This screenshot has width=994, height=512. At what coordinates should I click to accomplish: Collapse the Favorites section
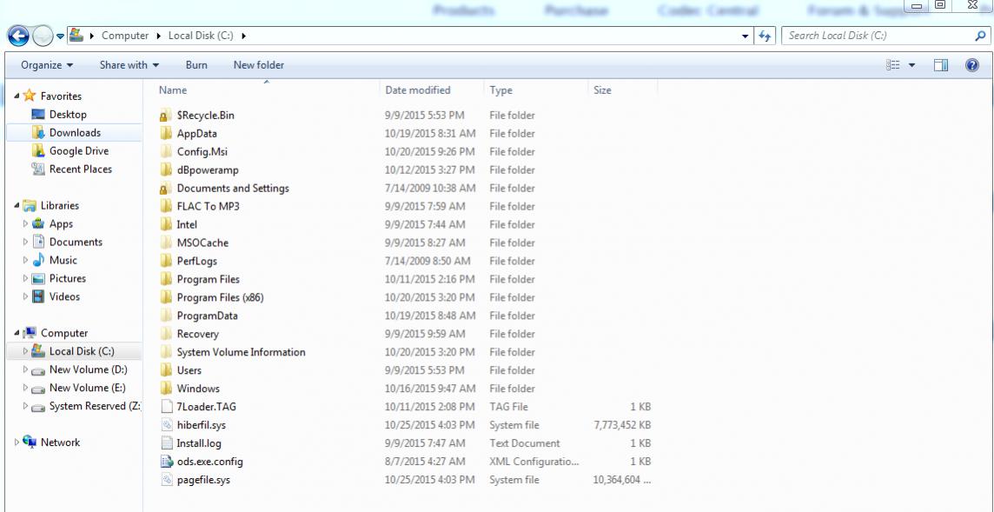(x=17, y=96)
